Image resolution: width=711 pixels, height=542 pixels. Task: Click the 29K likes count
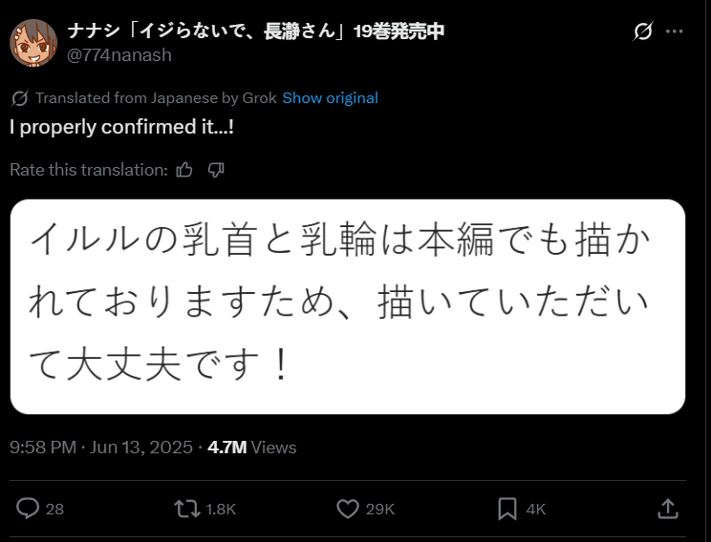pyautogui.click(x=380, y=509)
